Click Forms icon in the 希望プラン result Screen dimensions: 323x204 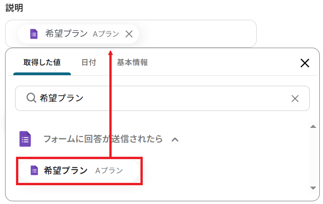click(34, 171)
